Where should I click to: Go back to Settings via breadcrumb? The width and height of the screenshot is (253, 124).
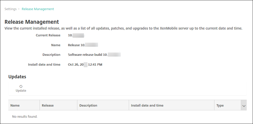(11, 9)
